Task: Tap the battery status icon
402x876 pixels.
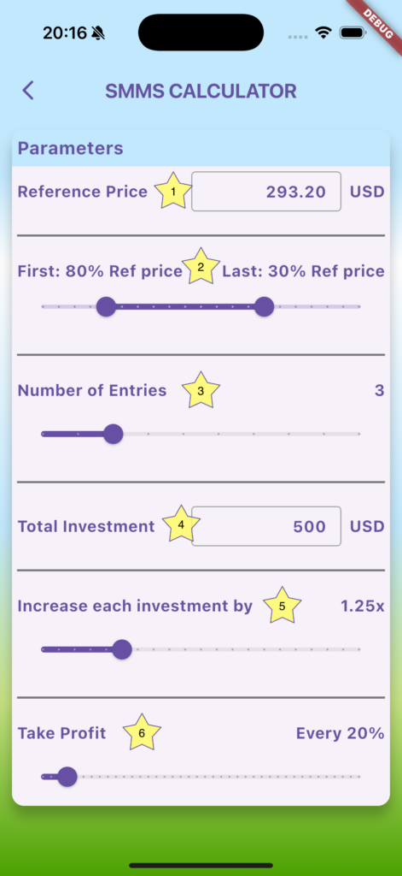Action: (352, 33)
